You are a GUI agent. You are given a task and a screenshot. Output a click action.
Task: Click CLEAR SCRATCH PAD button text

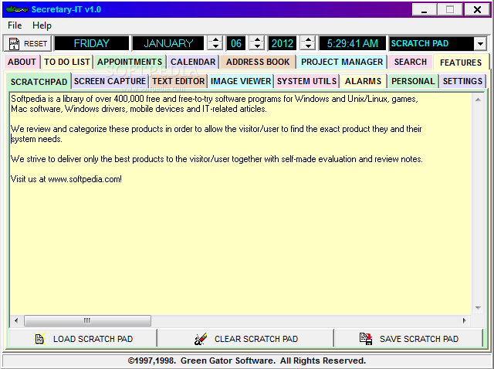(256, 339)
